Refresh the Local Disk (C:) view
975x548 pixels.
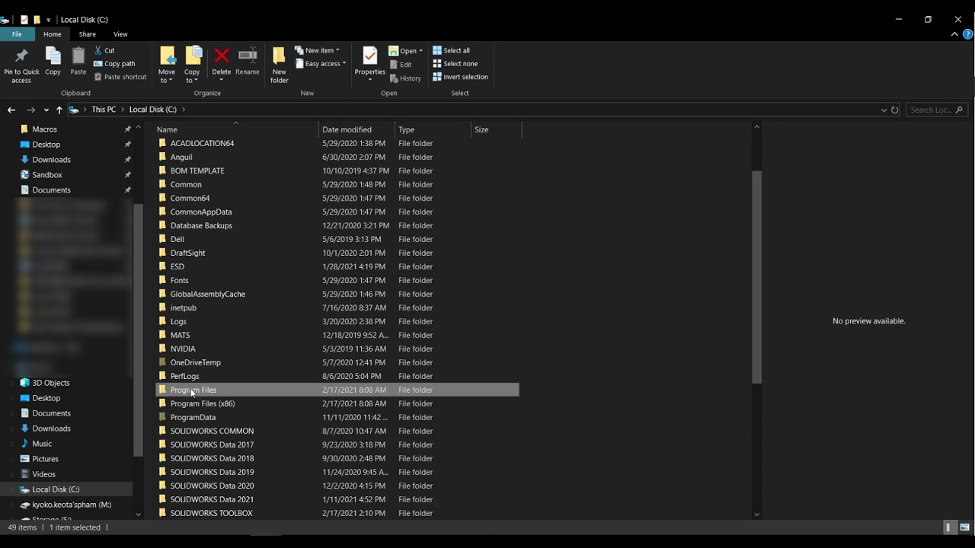[895, 110]
